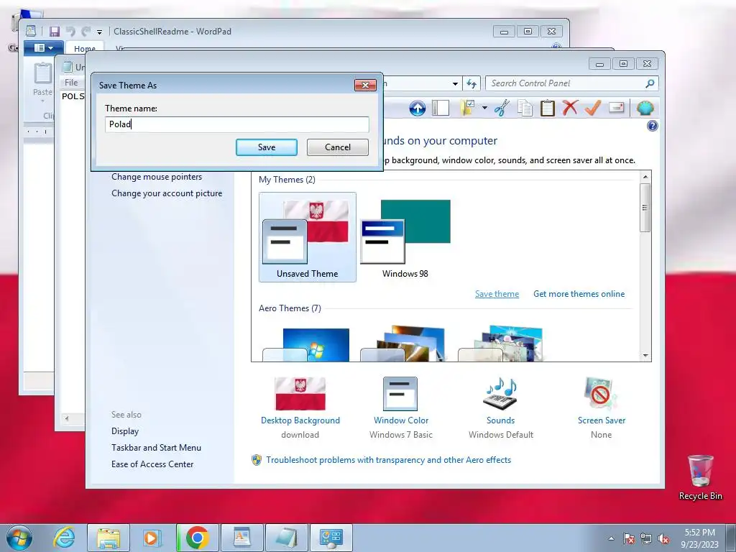The height and width of the screenshot is (552, 736).
Task: Open Taskbar and Start Menu link
Action: click(156, 448)
